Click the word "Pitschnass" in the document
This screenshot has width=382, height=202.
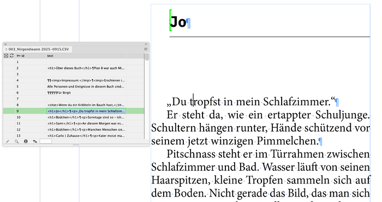(x=191, y=154)
